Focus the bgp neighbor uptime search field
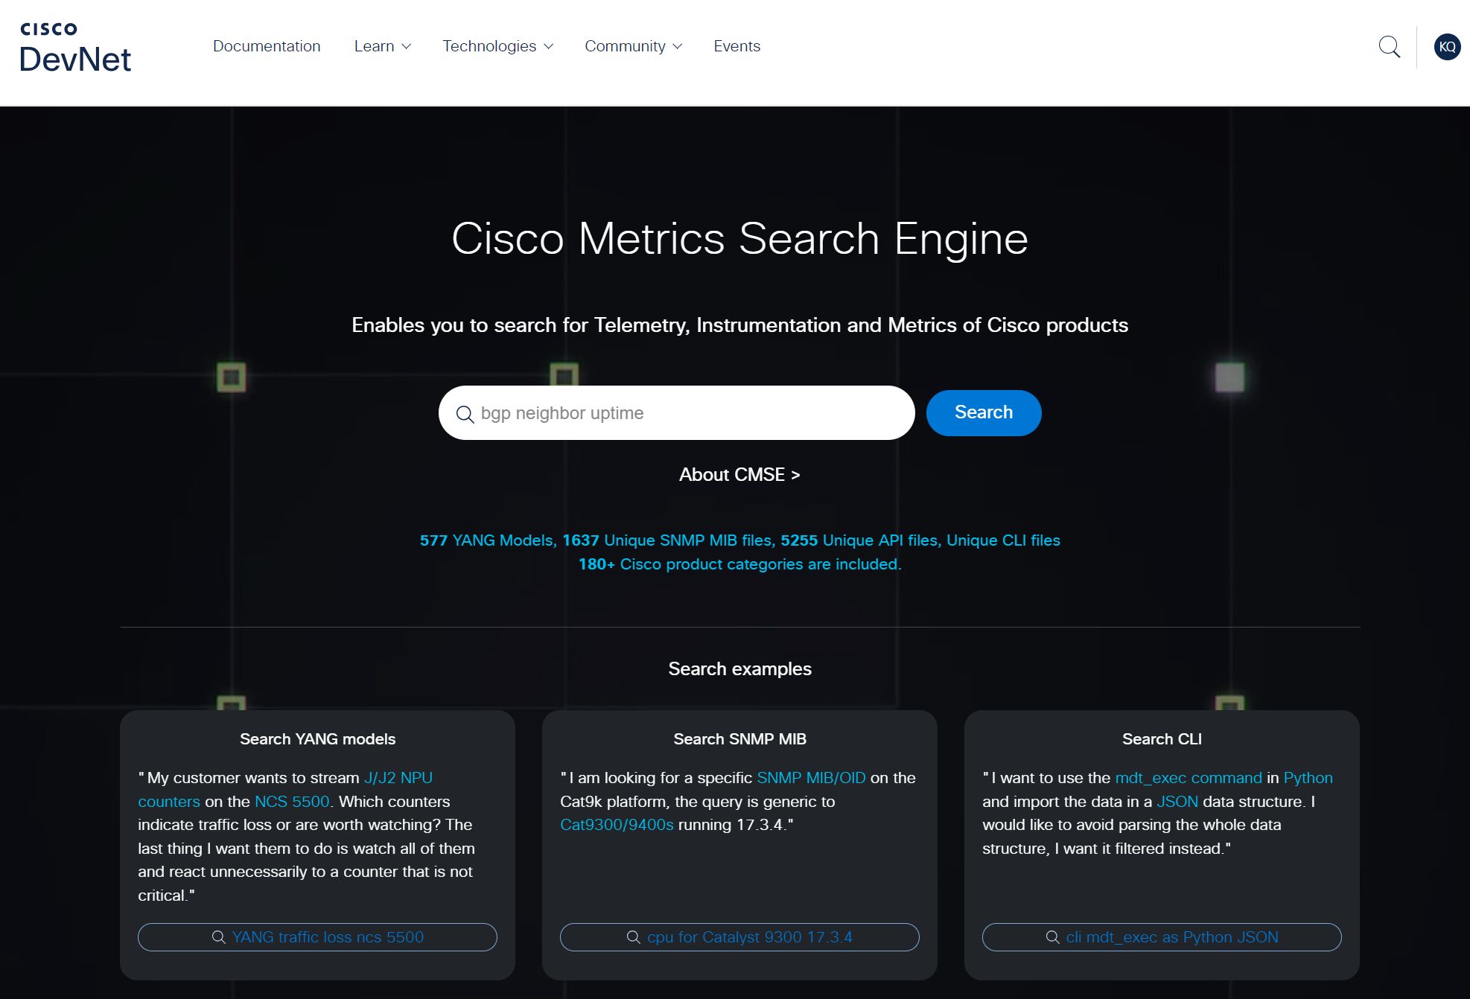The height and width of the screenshot is (999, 1470). (676, 412)
